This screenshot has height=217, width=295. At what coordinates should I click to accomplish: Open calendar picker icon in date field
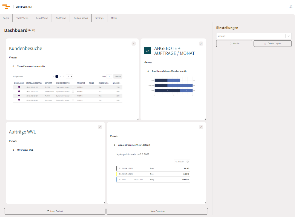(x=188, y=162)
